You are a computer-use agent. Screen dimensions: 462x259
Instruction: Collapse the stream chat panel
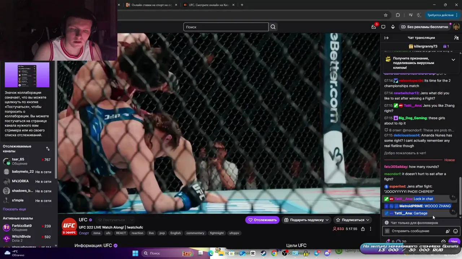pyautogui.click(x=387, y=38)
